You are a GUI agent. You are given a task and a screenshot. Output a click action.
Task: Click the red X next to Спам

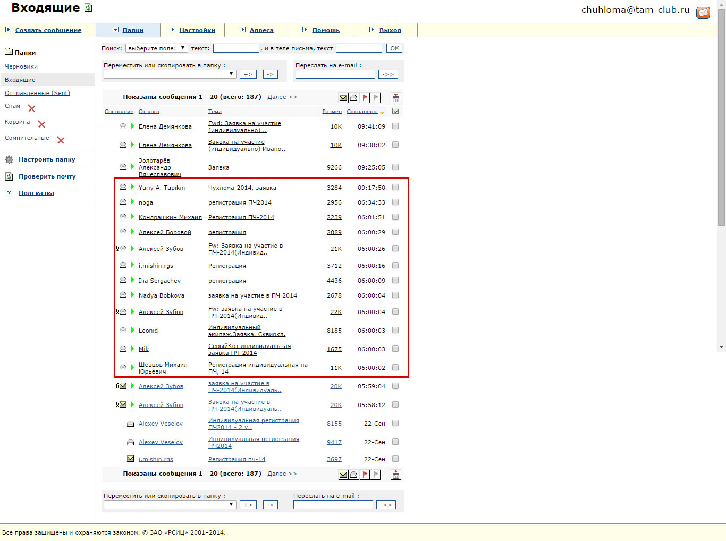coord(31,108)
